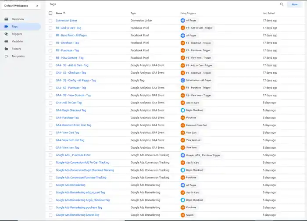Viewport: 307px width, 221px height.
Task: Check the GA4- View Item Tag checkbox
Action: (x=50, y=148)
